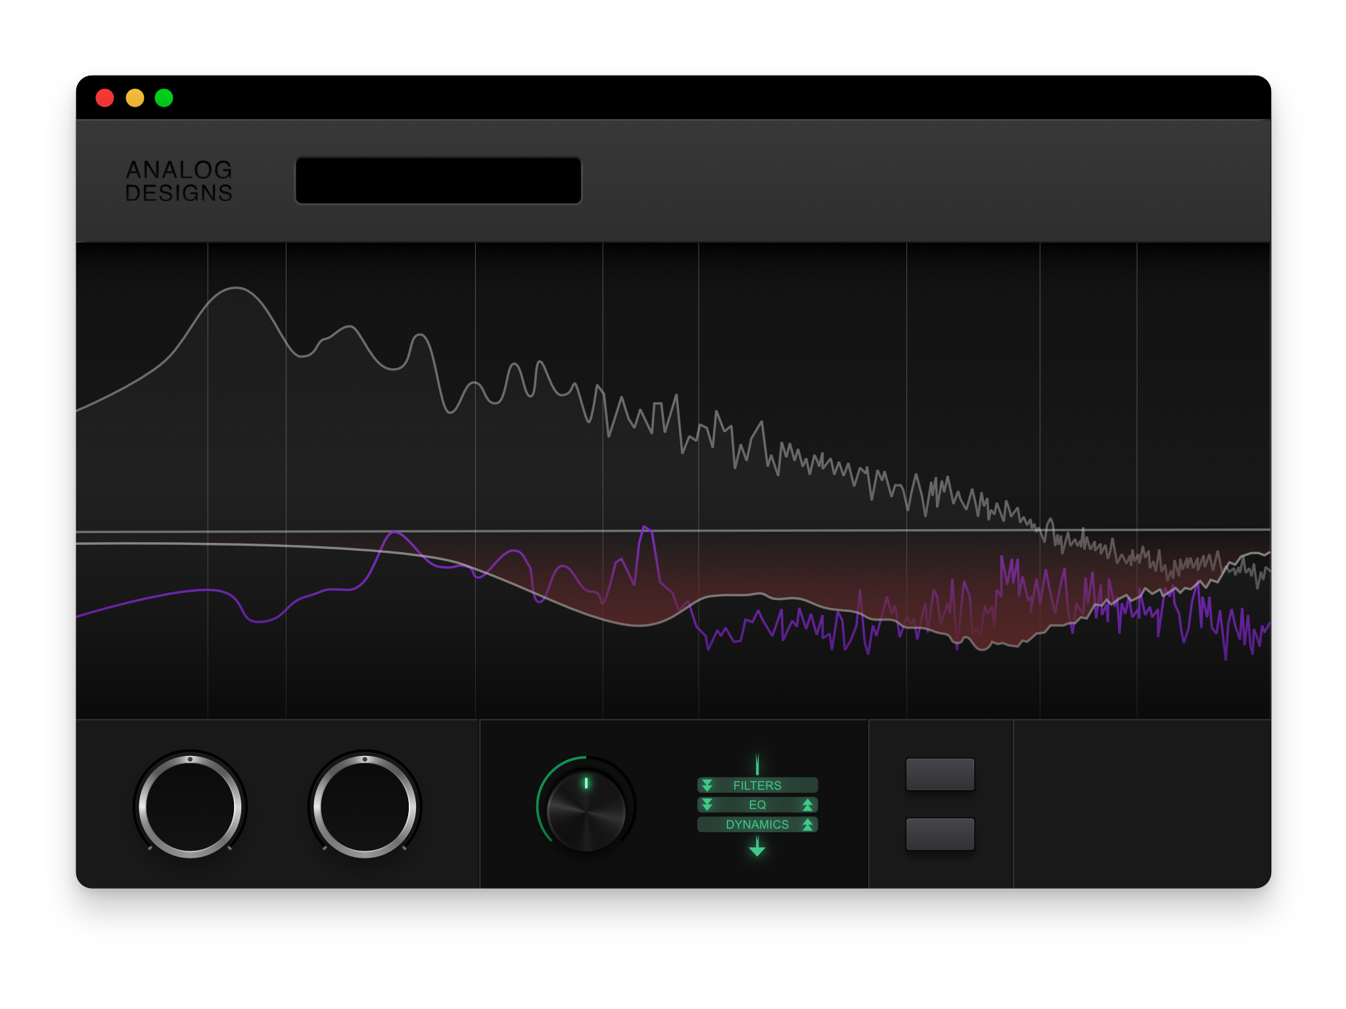Click the move-down arrows on FILTERS row
The image size is (1346, 1009).
pos(707,785)
